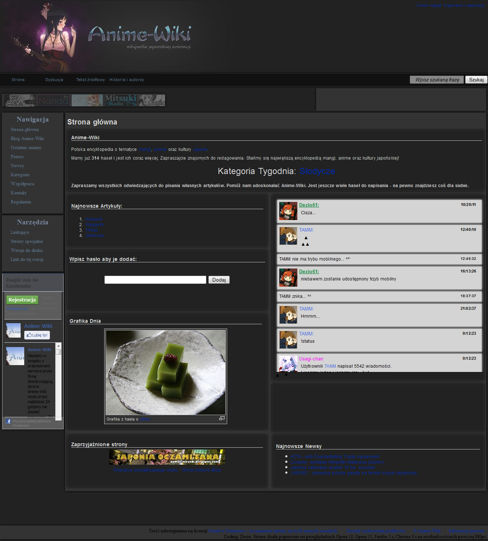Open the Mitsuki JRadio banner
This screenshot has height=541, width=488.
(120, 100)
